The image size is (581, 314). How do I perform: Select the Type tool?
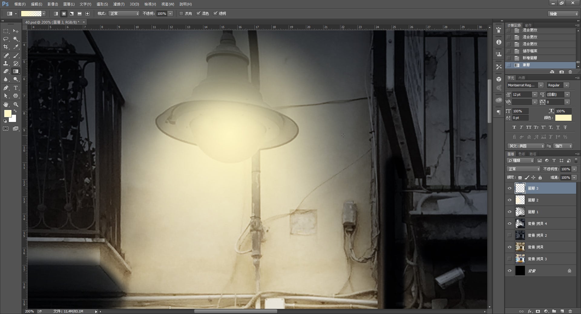click(16, 88)
